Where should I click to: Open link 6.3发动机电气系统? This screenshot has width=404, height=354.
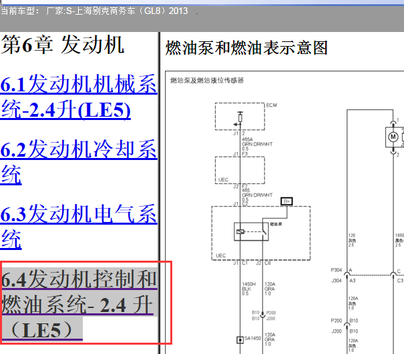(x=79, y=227)
